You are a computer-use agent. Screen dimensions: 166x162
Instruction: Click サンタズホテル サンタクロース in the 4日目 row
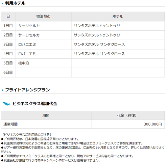[x=99, y=54]
